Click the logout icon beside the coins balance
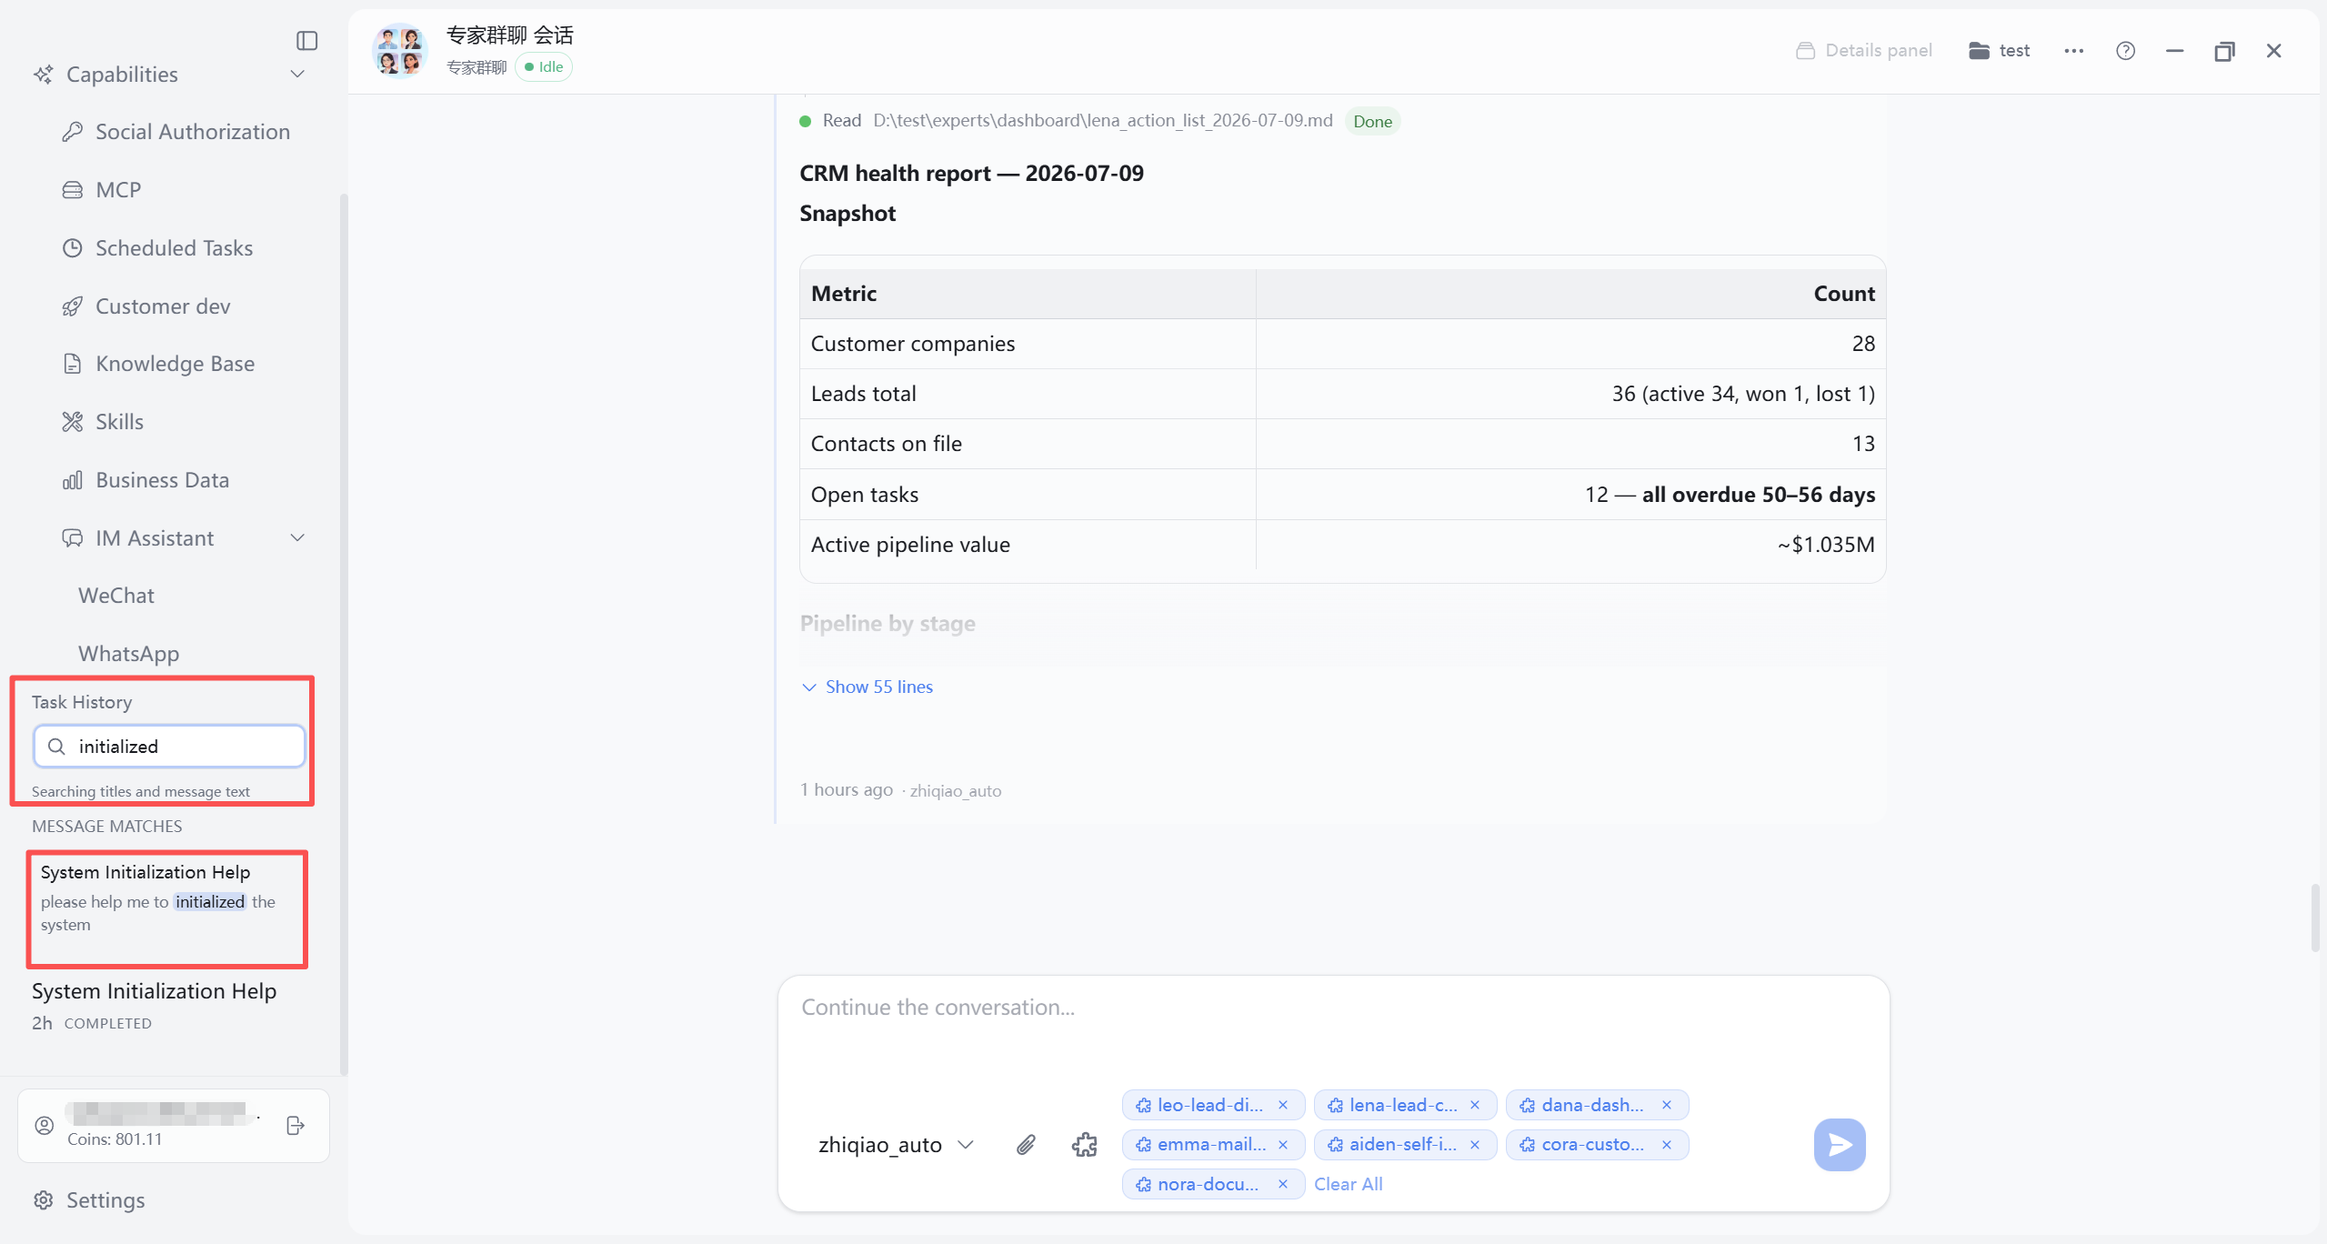This screenshot has height=1244, width=2327. point(296,1126)
